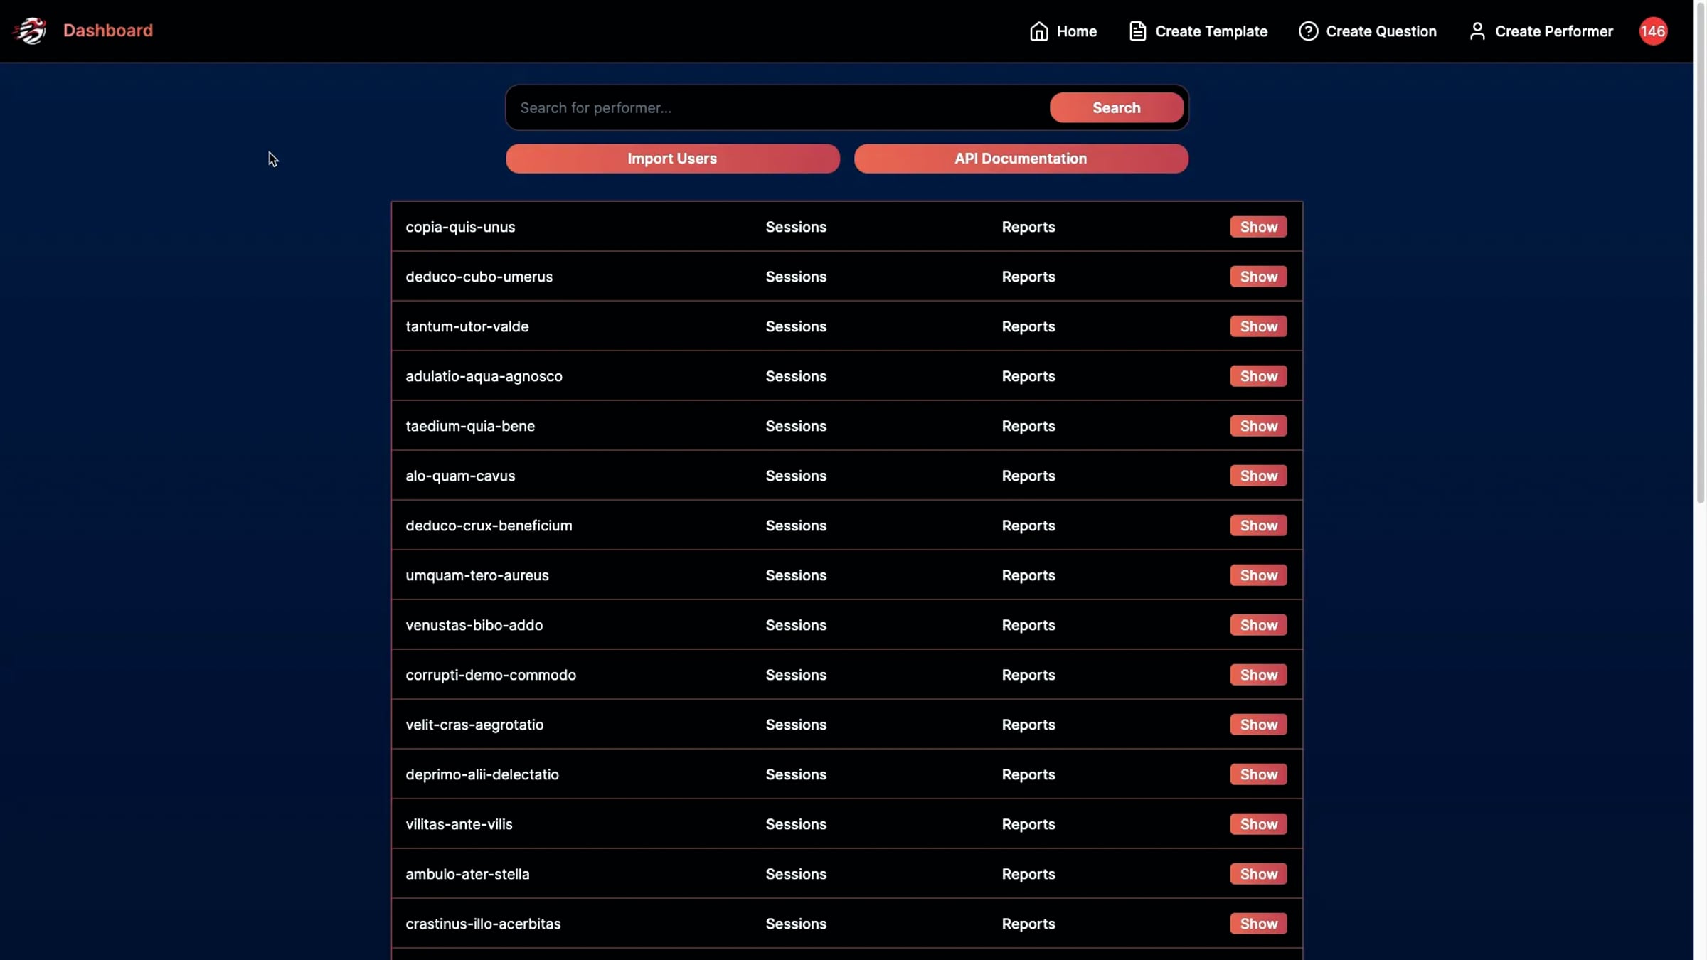The height and width of the screenshot is (960, 1707).
Task: Select the alo-quam-cavus performer name
Action: click(460, 476)
